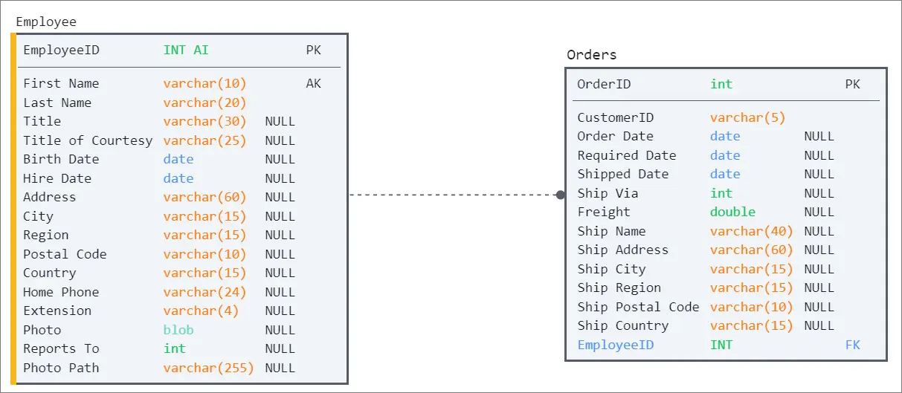
Task: Click the FK marker in Orders table
Action: pyautogui.click(x=852, y=345)
